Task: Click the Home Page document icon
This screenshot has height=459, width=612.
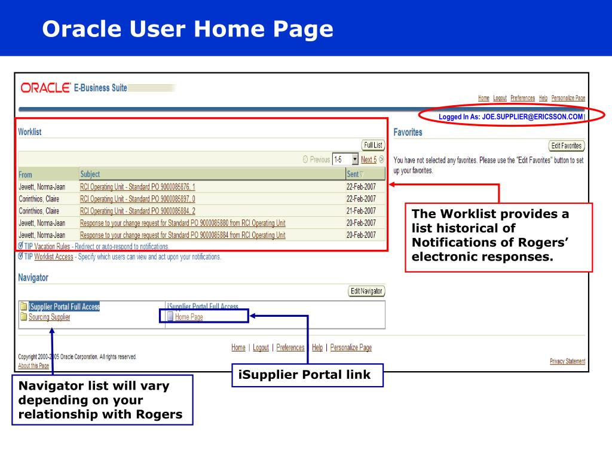Action: pos(170,317)
